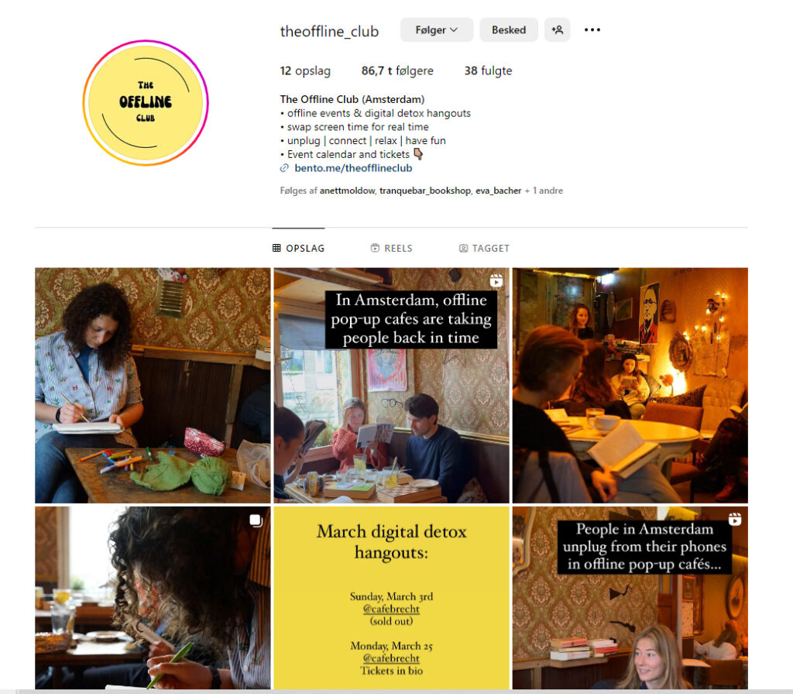Switch to the Reels tab

[x=391, y=248]
